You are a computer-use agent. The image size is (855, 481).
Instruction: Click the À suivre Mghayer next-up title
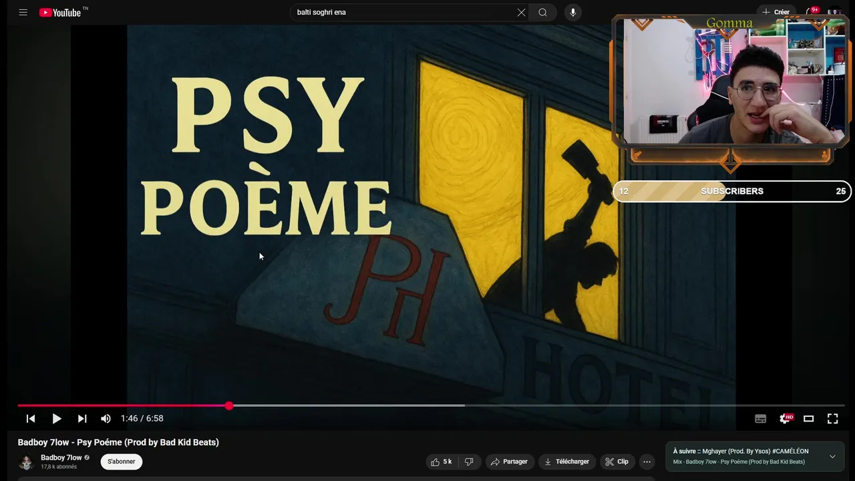(741, 452)
